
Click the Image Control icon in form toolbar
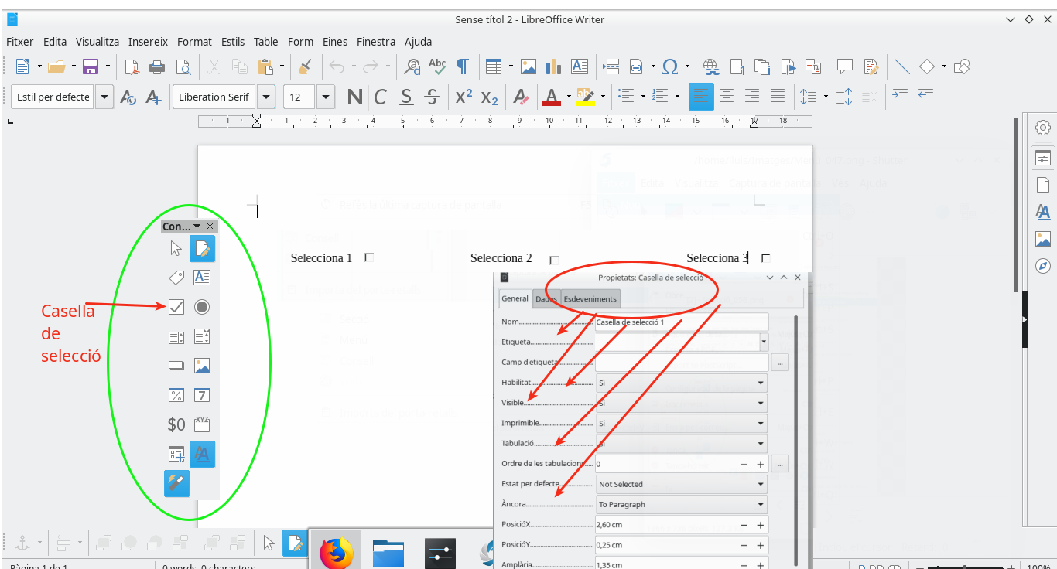point(202,366)
